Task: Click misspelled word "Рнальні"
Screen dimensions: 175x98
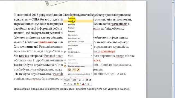Action: (49, 56)
